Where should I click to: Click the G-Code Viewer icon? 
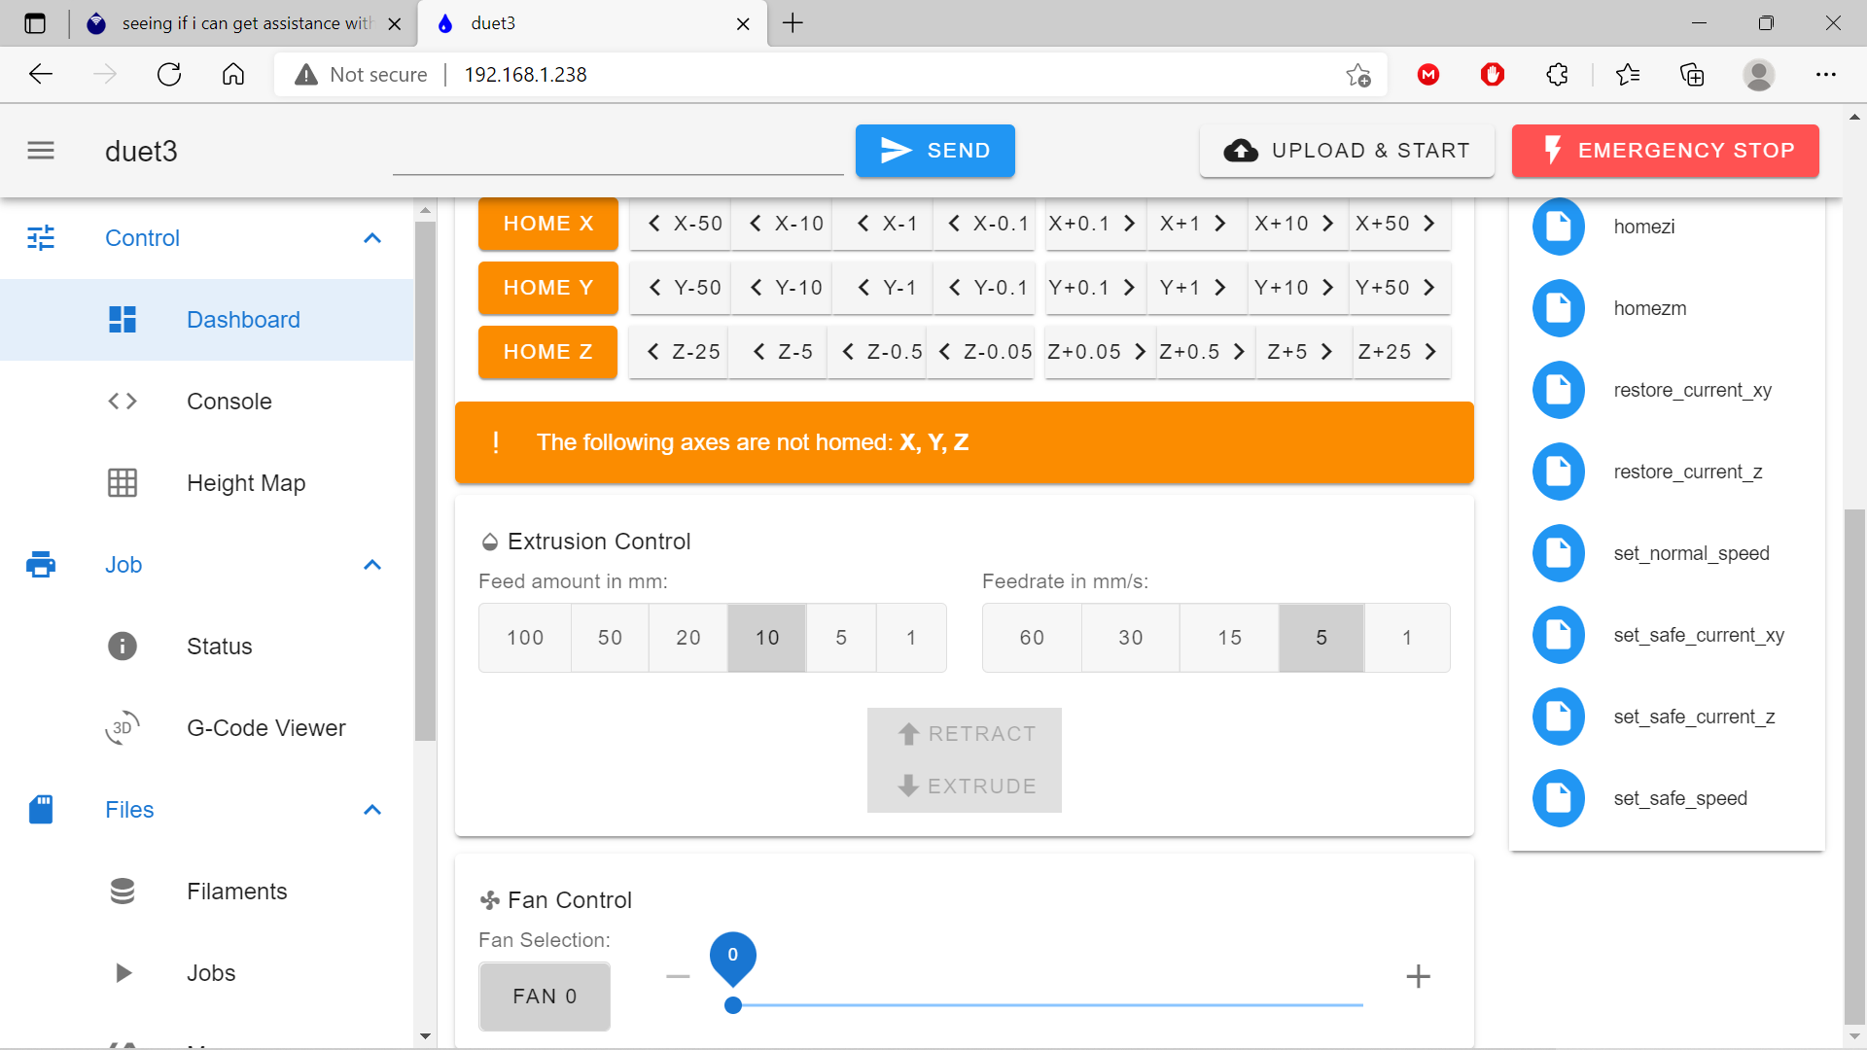coord(121,727)
